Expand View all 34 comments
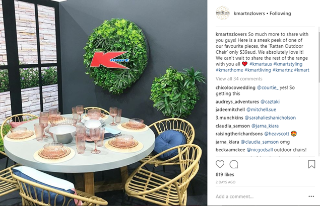Image resolution: width=320 pixels, height=206 pixels. 239,79
